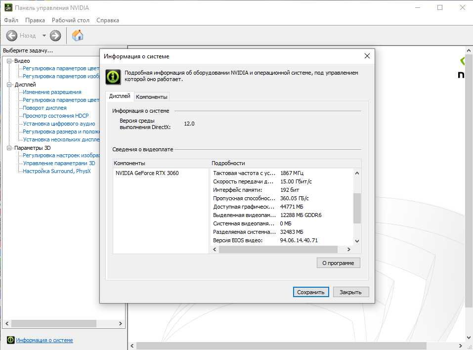The height and width of the screenshot is (350, 473).
Task: Select Установка нескольких дисплеев item
Action: tap(61, 139)
